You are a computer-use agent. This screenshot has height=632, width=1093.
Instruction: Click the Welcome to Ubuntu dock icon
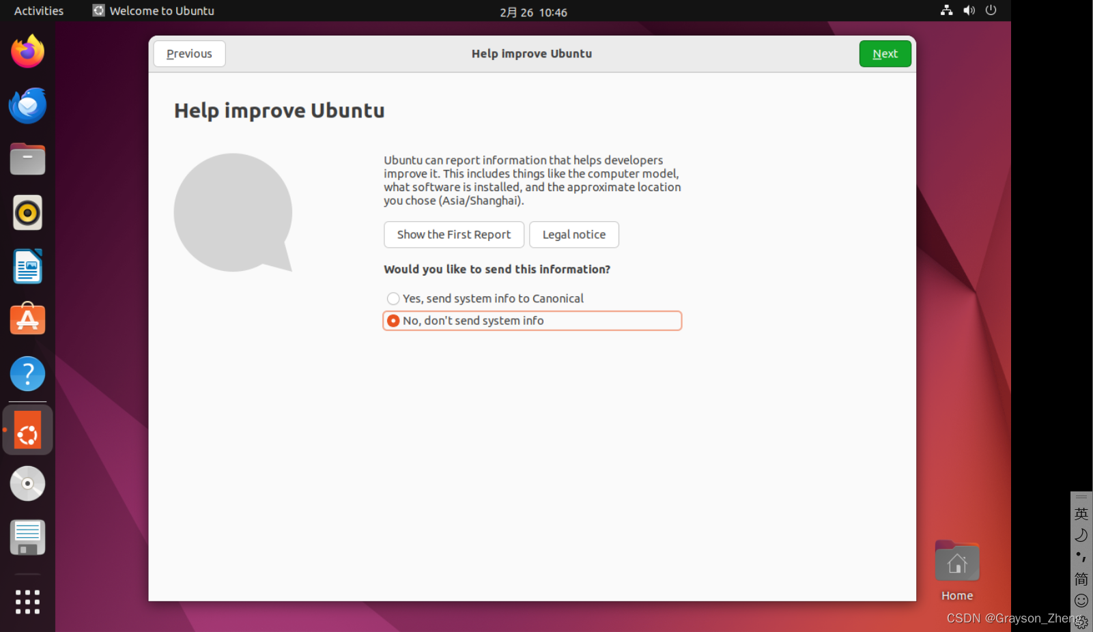tap(27, 430)
